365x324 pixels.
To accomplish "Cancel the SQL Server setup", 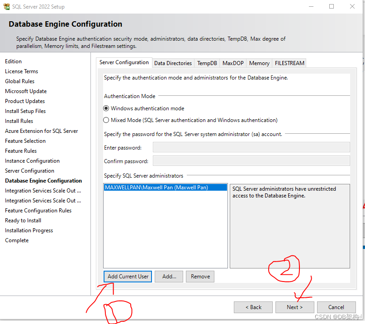I will (x=336, y=307).
